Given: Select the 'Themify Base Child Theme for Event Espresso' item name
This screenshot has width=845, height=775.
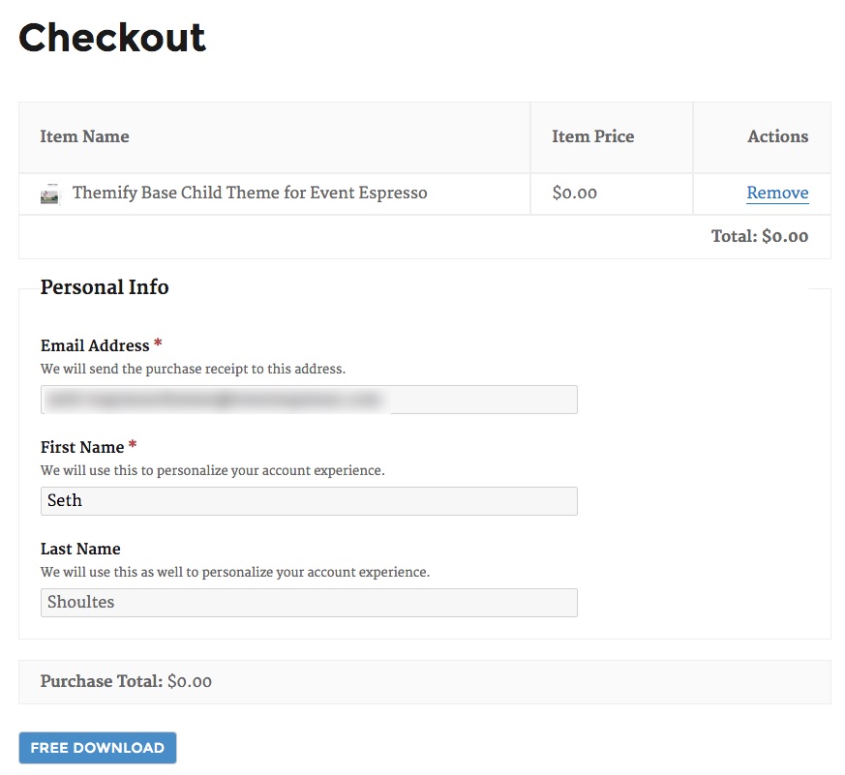Looking at the screenshot, I should (250, 193).
